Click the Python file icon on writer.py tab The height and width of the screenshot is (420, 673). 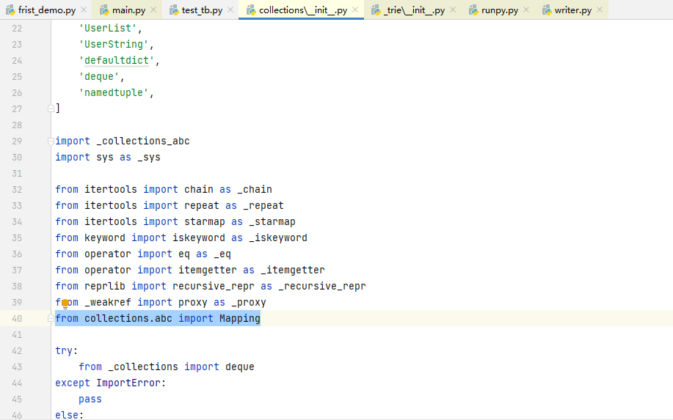[547, 10]
